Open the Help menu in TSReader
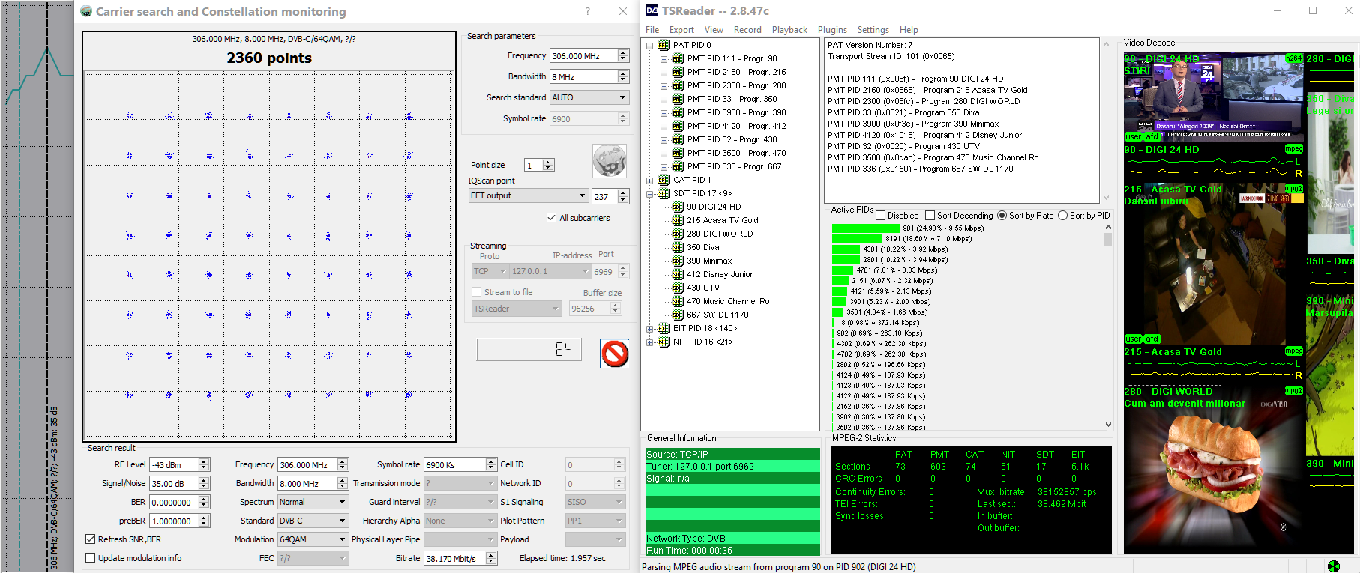Image resolution: width=1360 pixels, height=573 pixels. 909,30
